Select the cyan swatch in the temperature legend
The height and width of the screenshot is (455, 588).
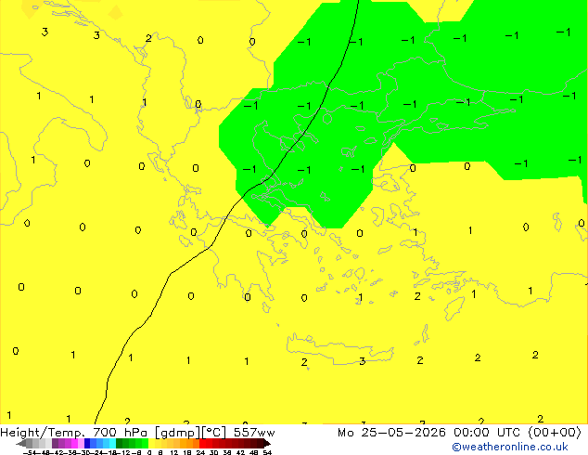click(x=112, y=443)
